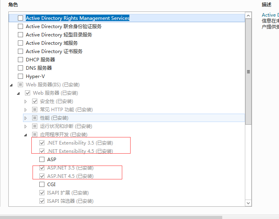Toggle ASP.NET 4.5 checkbox
Image resolution: width=279 pixels, height=219 pixels.
point(42,176)
